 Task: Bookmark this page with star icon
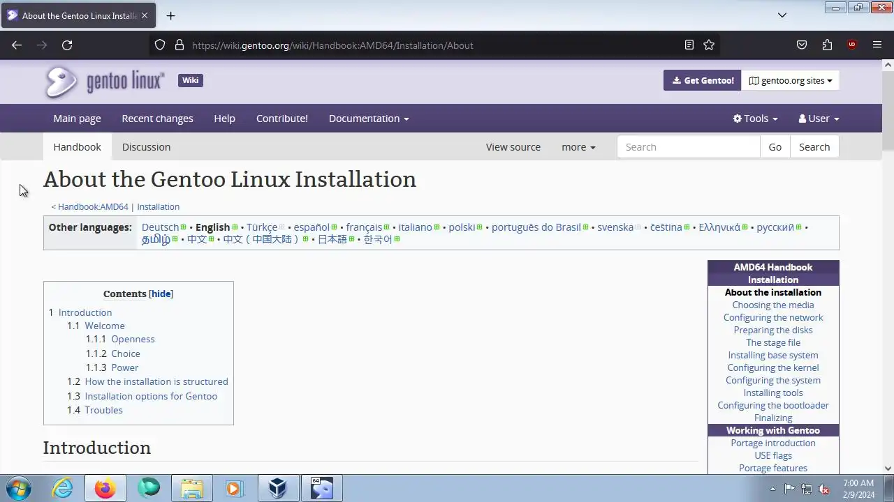point(709,45)
